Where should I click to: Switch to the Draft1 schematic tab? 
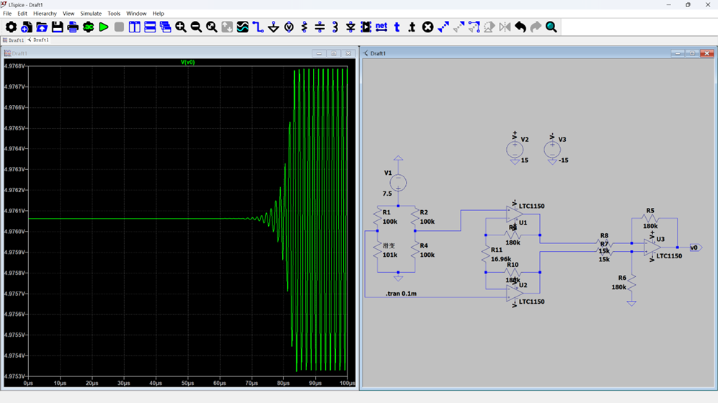pos(38,40)
